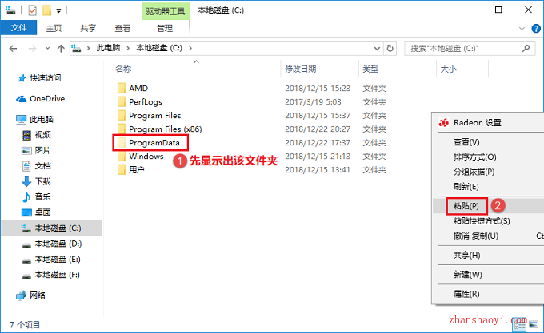
Task: Click the search magnifier icon
Action: 526,48
